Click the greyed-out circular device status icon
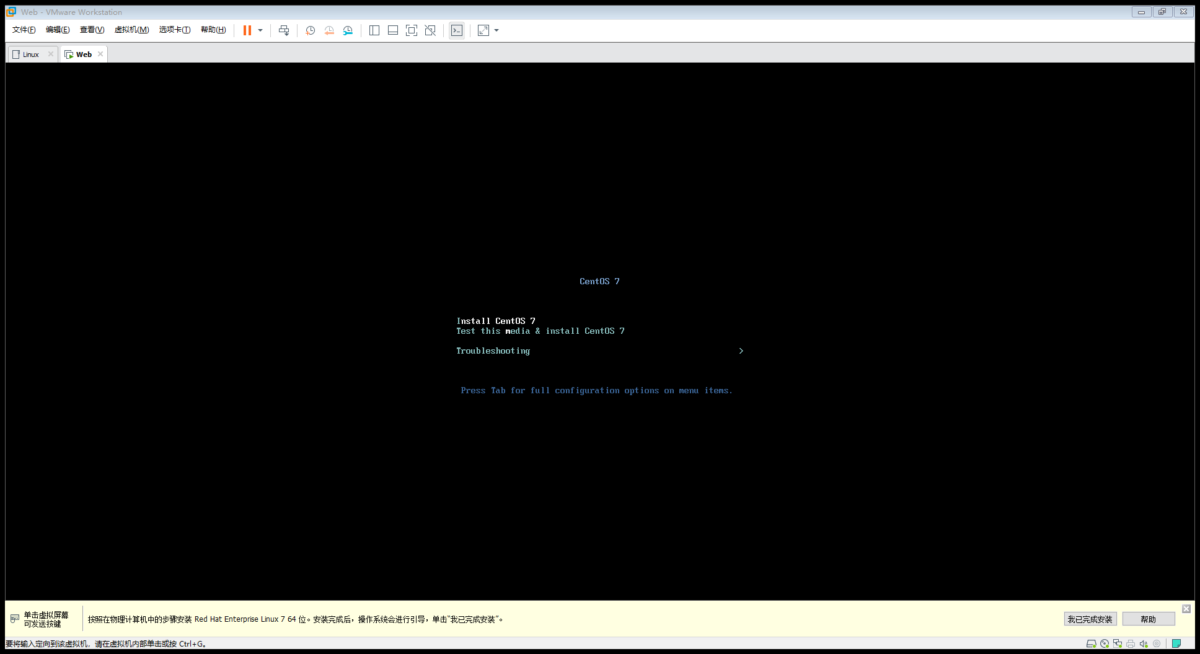The height and width of the screenshot is (654, 1200). (x=1157, y=643)
